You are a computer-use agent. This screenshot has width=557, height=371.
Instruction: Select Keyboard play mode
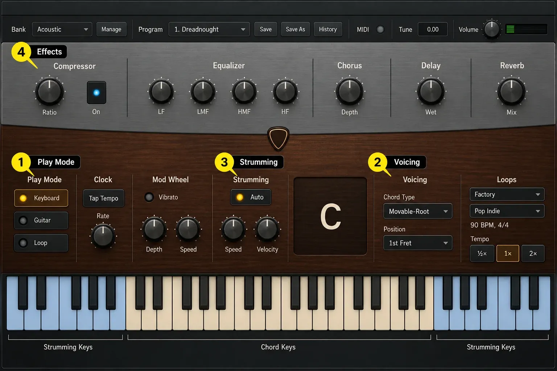[x=41, y=198]
